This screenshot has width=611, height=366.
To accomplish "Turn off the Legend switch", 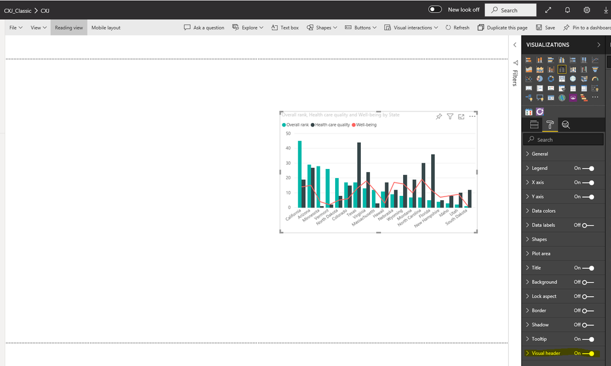I will [588, 168].
